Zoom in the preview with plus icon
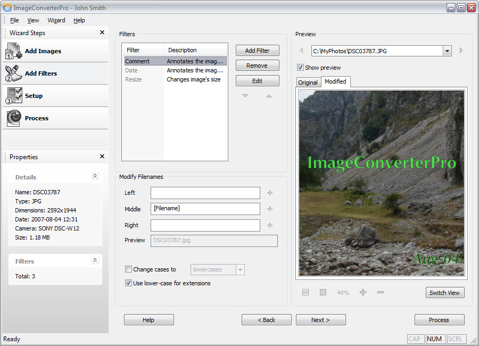This screenshot has width=479, height=346. tap(363, 293)
